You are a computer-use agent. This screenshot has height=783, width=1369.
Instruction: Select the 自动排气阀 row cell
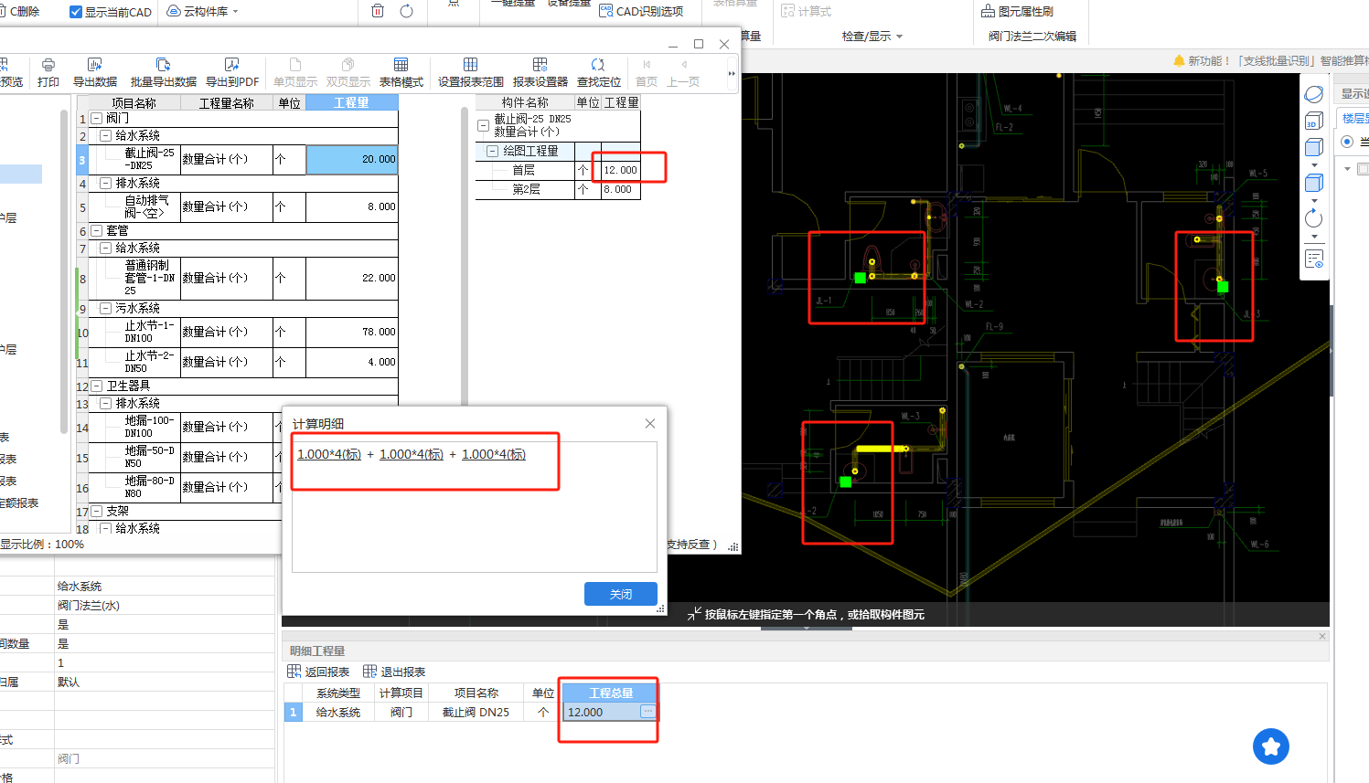[145, 207]
